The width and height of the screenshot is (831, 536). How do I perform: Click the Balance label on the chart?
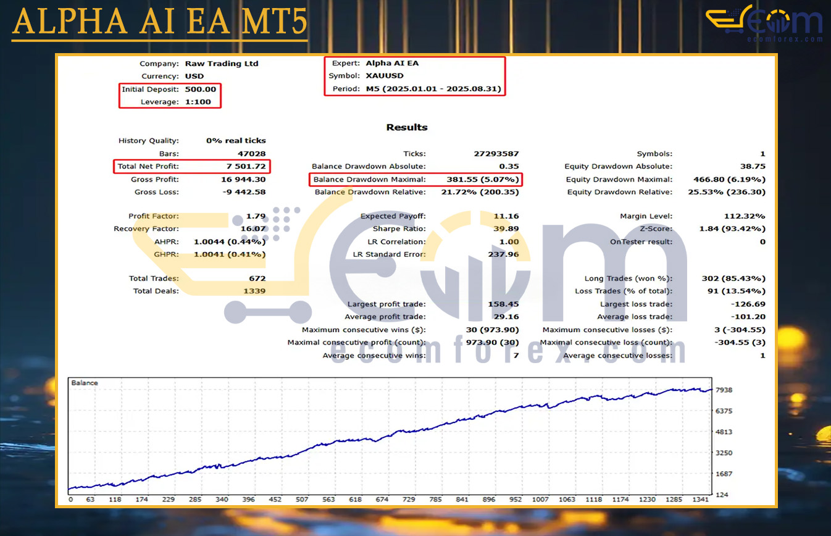85,383
